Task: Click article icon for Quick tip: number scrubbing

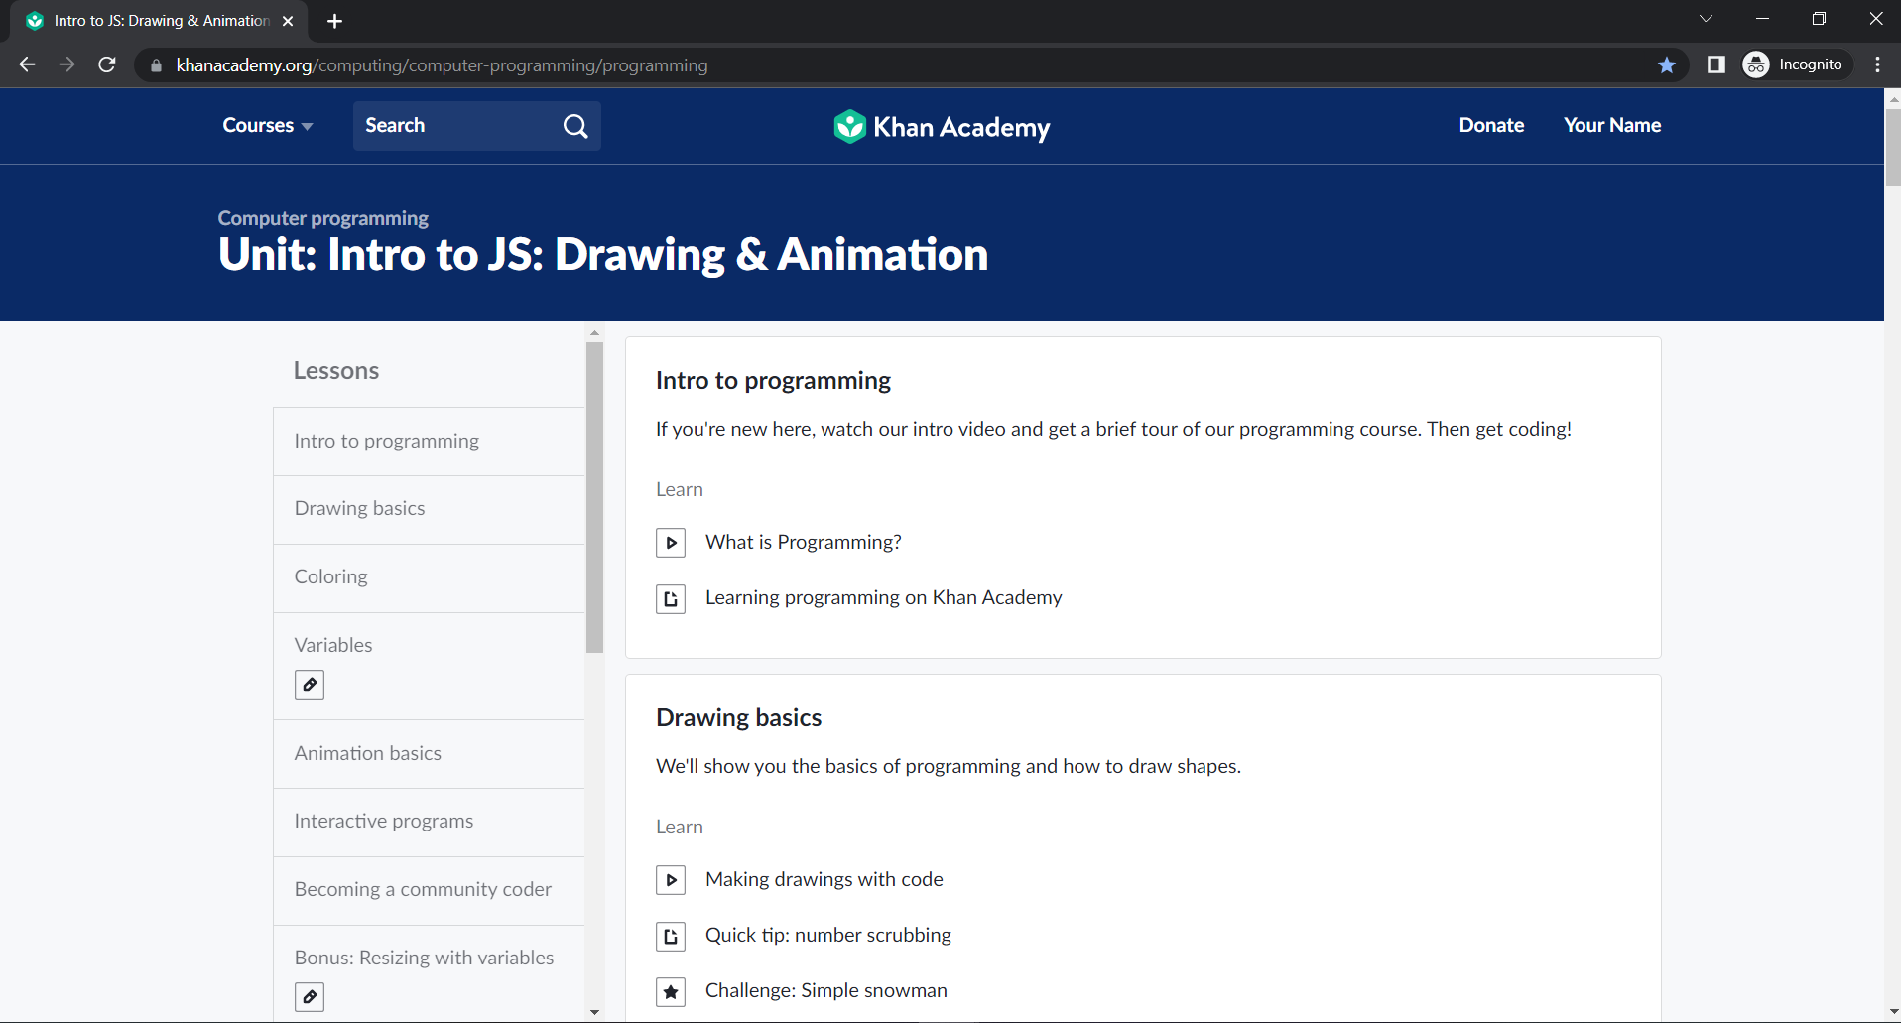Action: (671, 936)
